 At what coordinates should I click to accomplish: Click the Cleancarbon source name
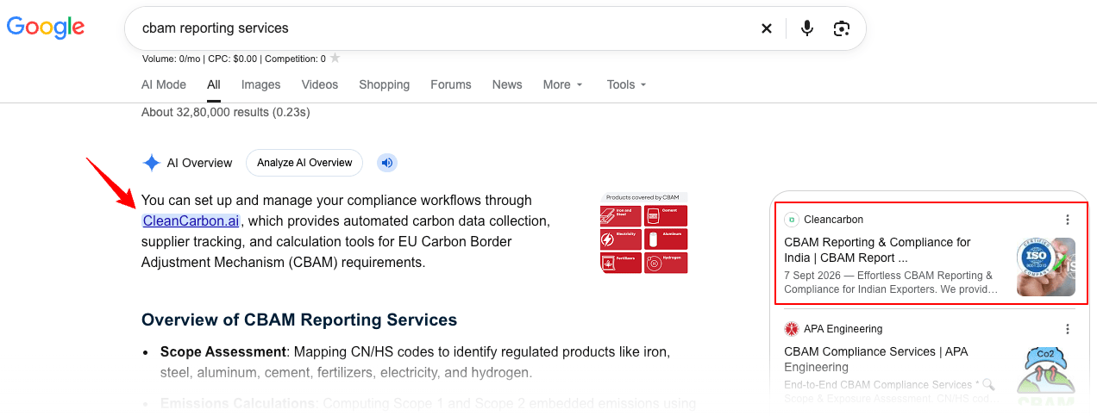[833, 220]
